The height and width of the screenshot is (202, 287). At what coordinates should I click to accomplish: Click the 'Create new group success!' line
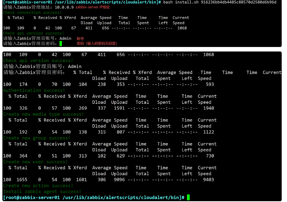click(x=37, y=138)
